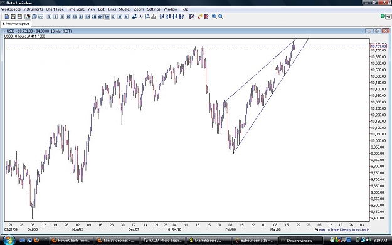Switch to PowerCharts taskbar button
This screenshot has width=392, height=245.
pos(72,241)
